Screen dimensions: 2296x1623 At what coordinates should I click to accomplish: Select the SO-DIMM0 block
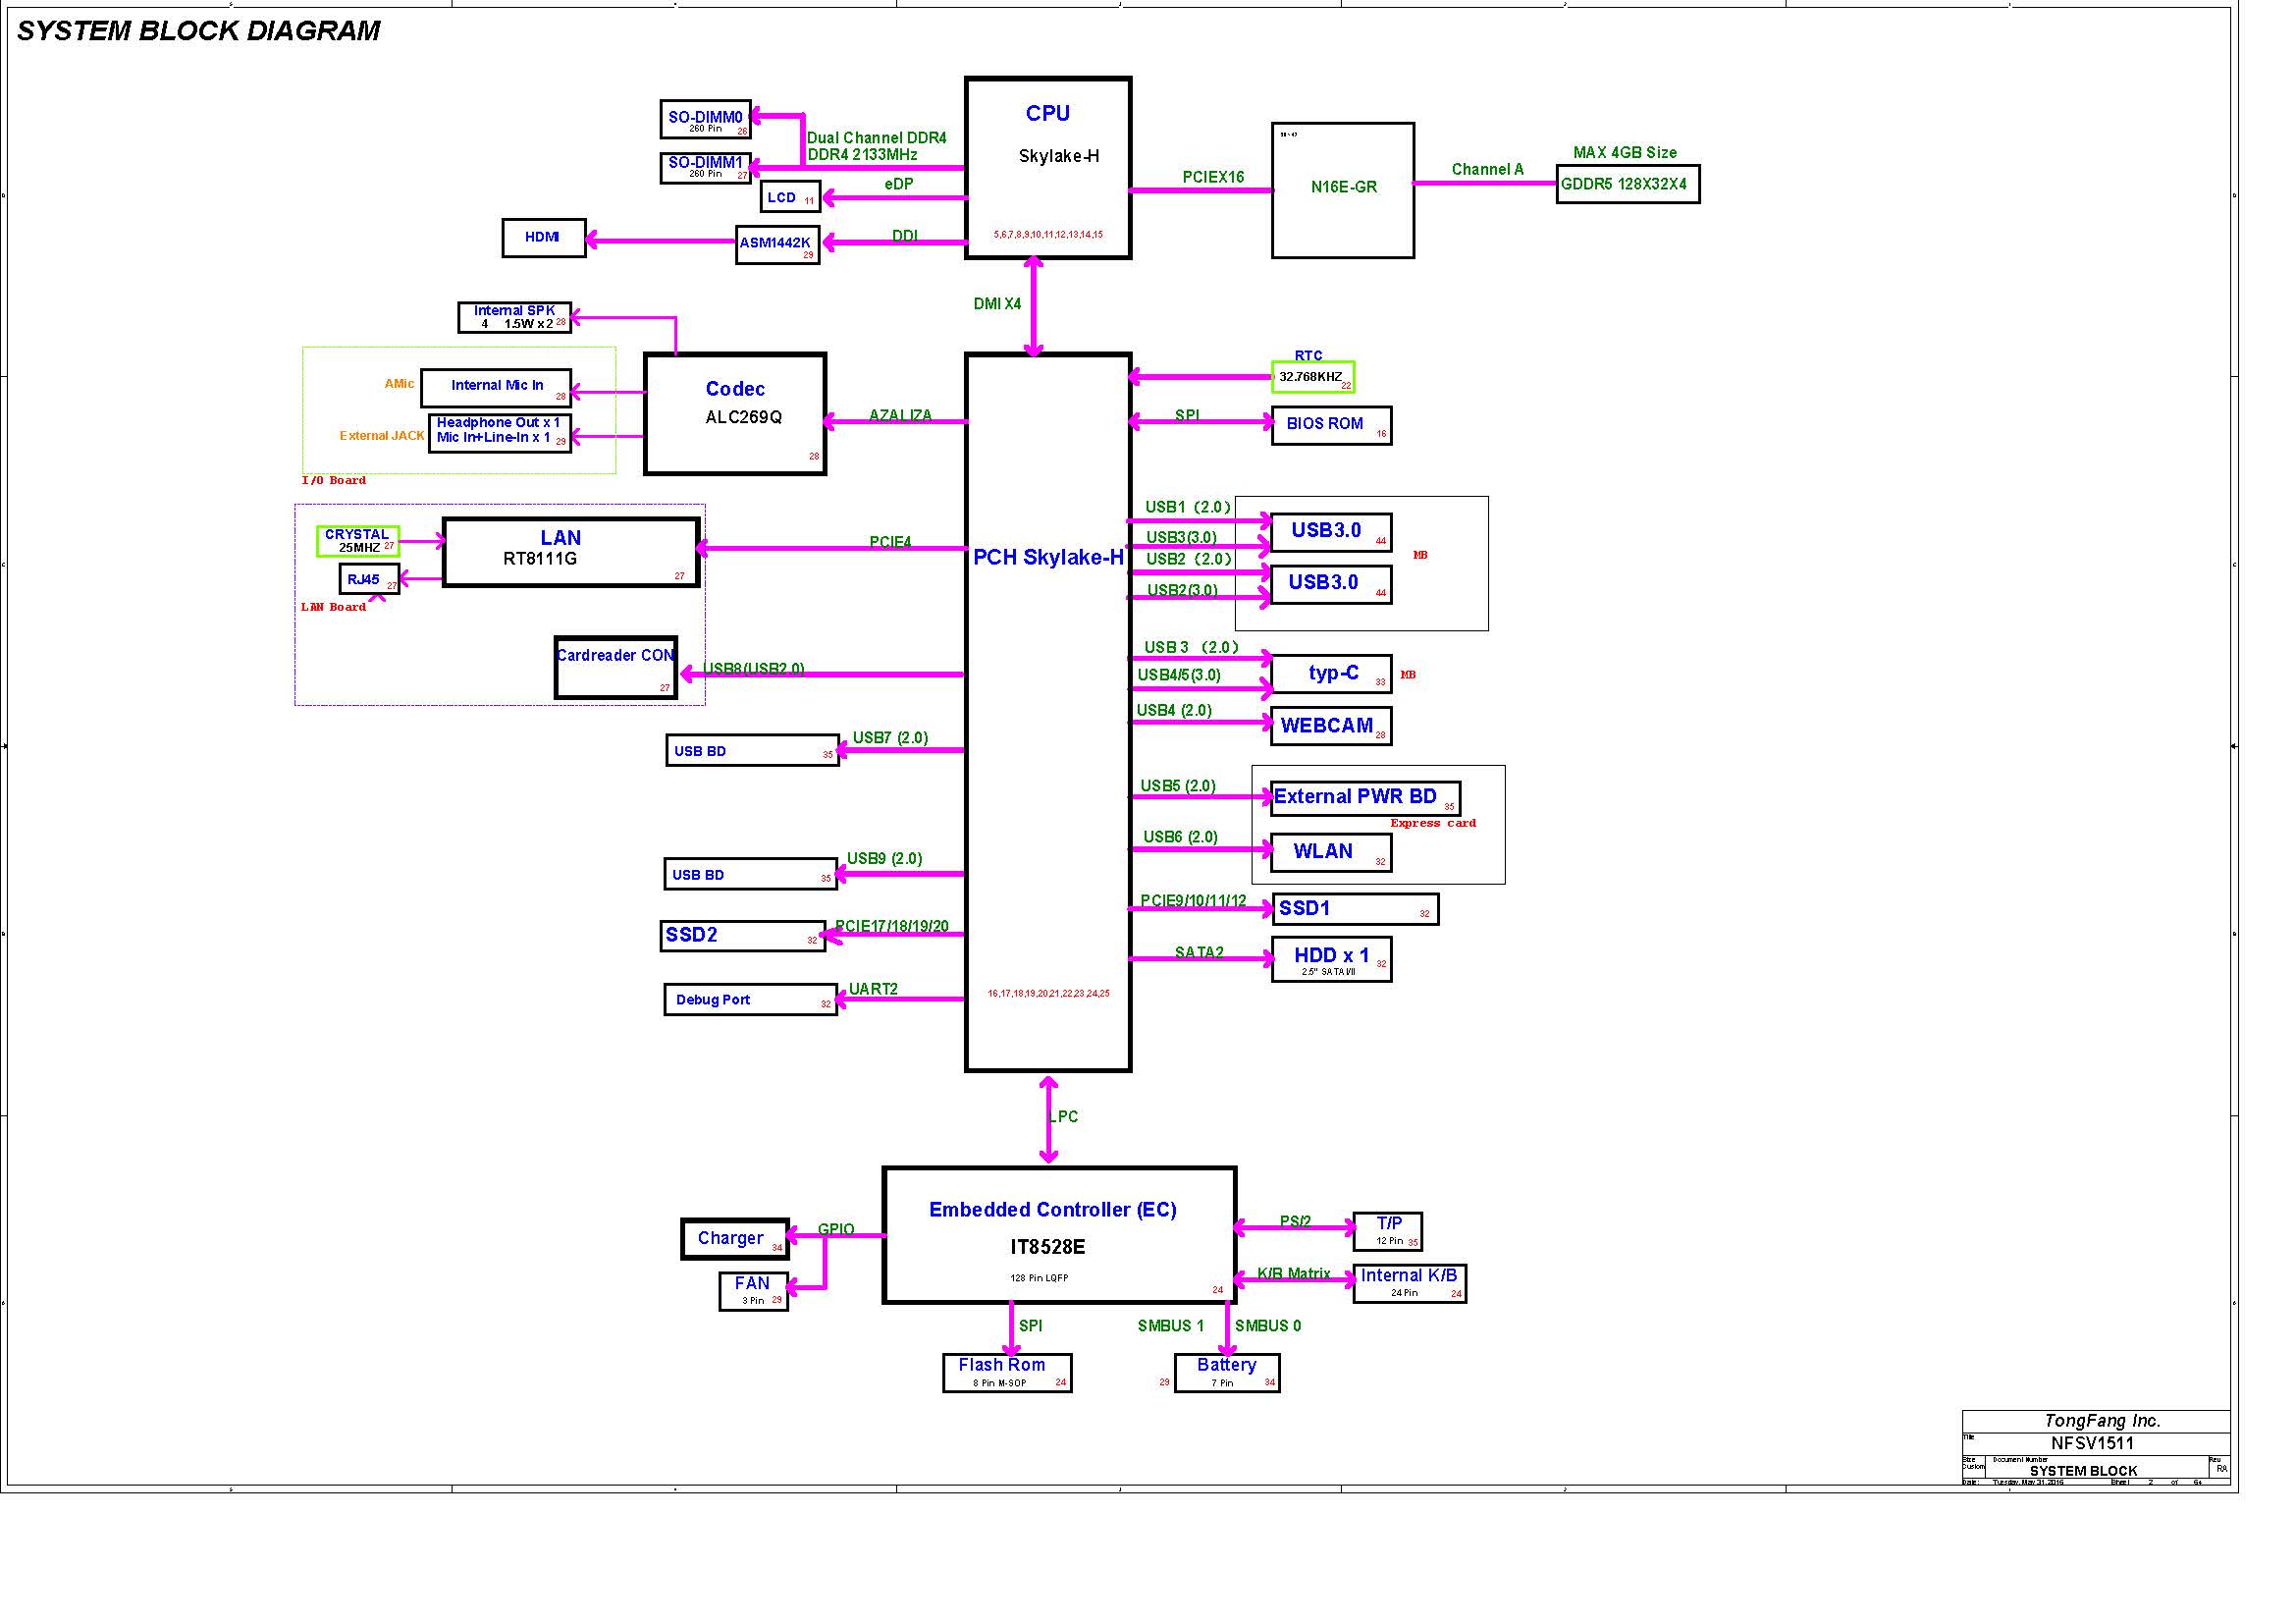pos(705,119)
